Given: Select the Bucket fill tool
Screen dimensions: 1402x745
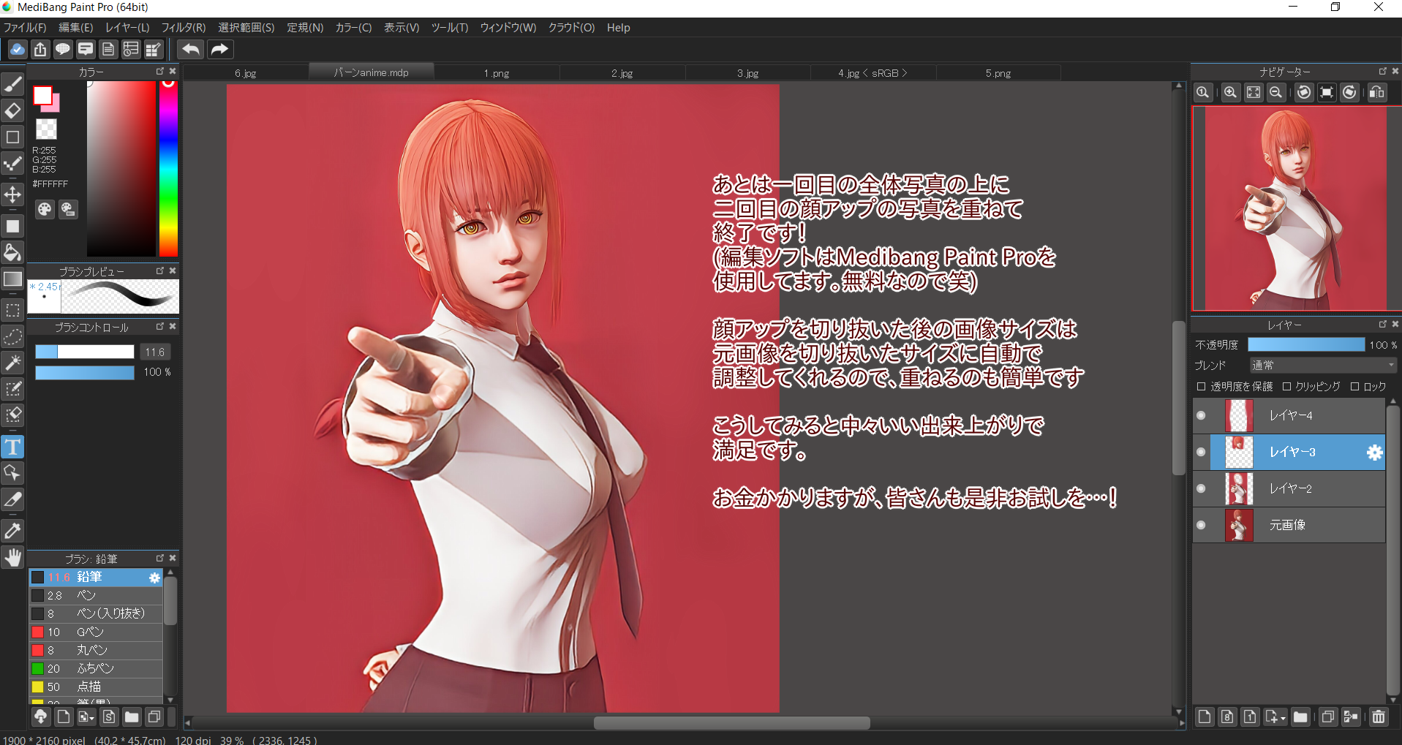Looking at the screenshot, I should click(12, 253).
